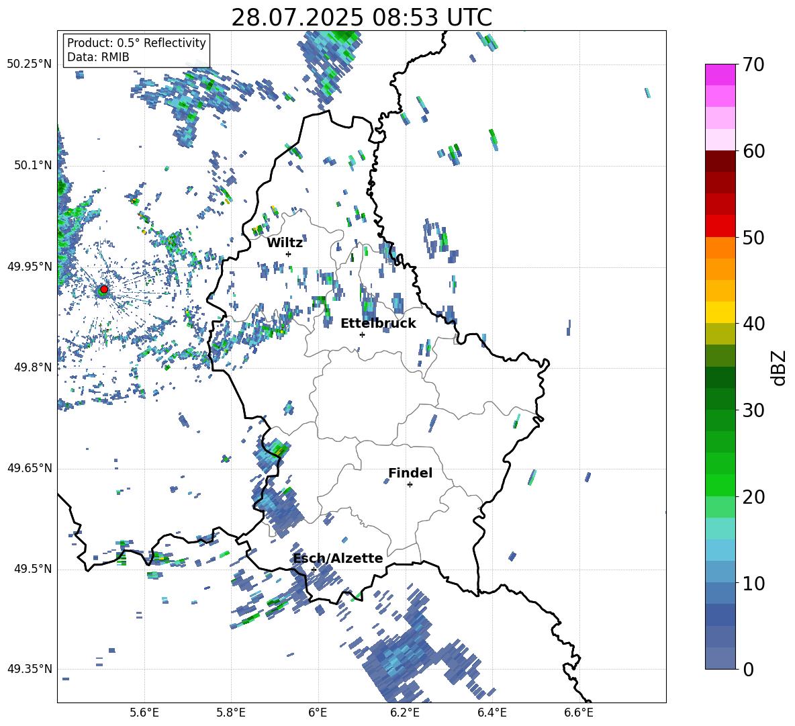Click the latitude label 50.1°N
Viewport: 795px width, 726px height.
[x=33, y=166]
